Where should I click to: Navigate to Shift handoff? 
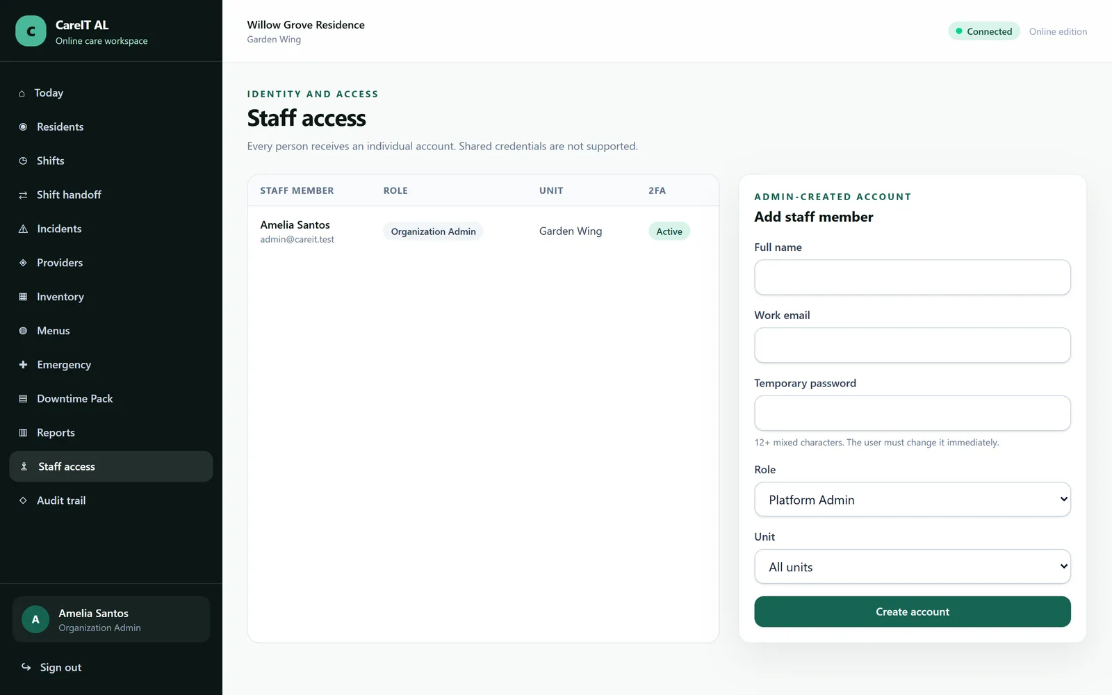point(111,195)
